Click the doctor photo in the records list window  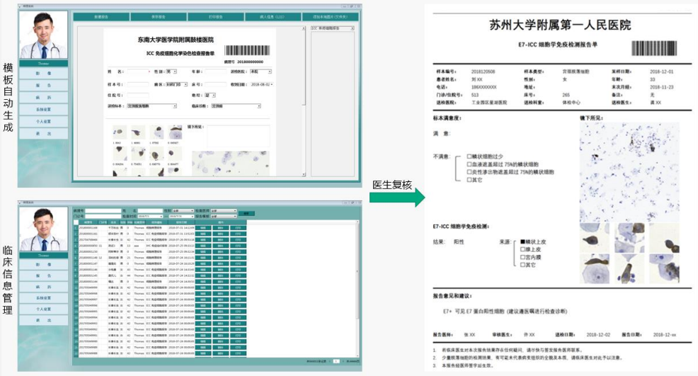pos(44,229)
